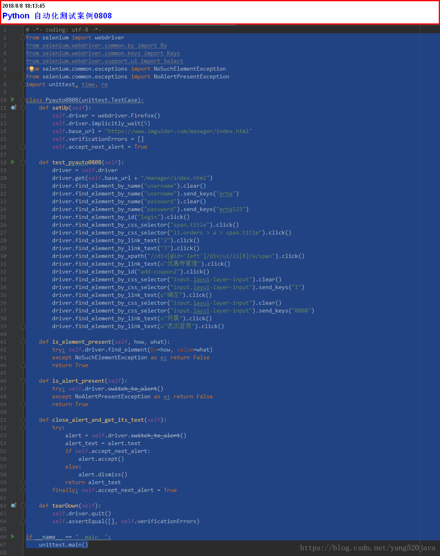Click send_keys("0808") layui input line

(183, 310)
